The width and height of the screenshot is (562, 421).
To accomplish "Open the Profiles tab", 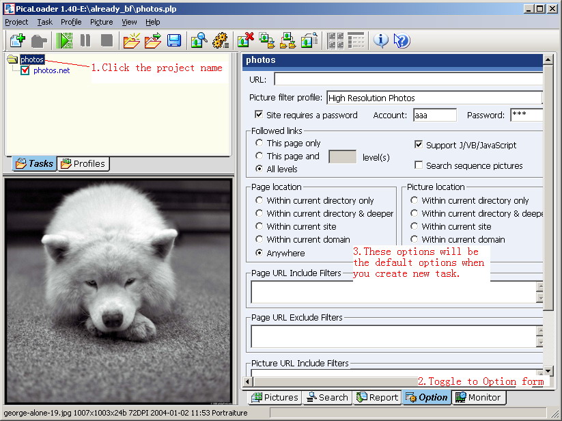I will (83, 163).
